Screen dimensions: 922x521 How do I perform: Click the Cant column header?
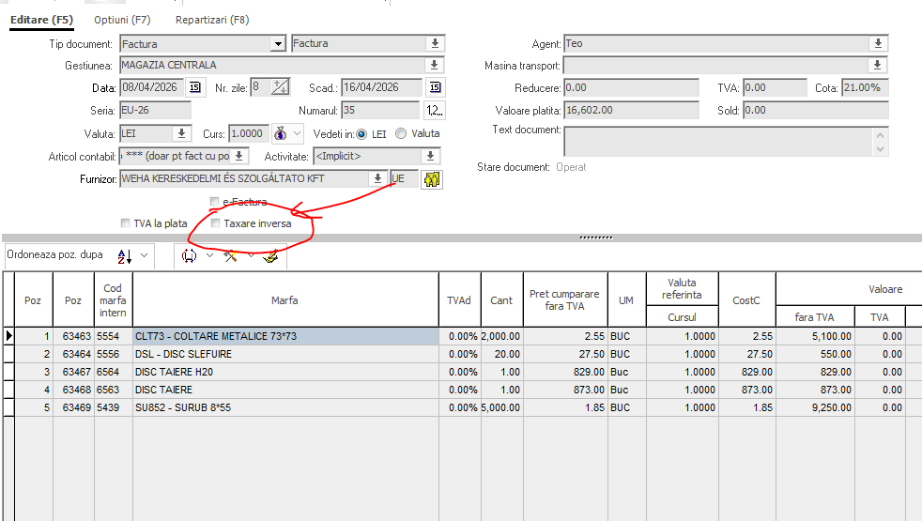(x=501, y=299)
